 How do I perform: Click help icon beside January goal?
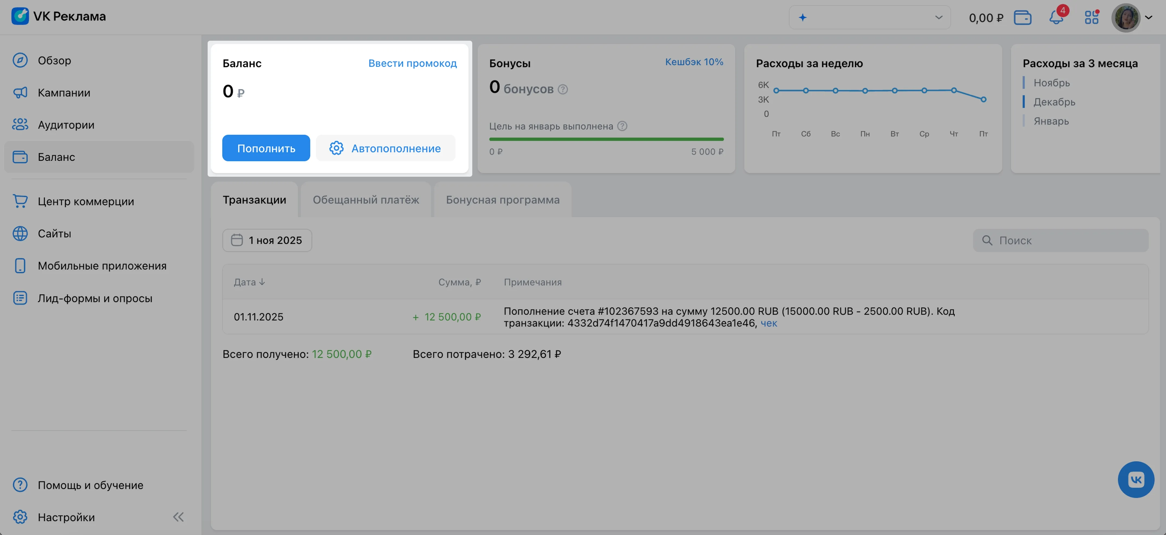point(622,126)
